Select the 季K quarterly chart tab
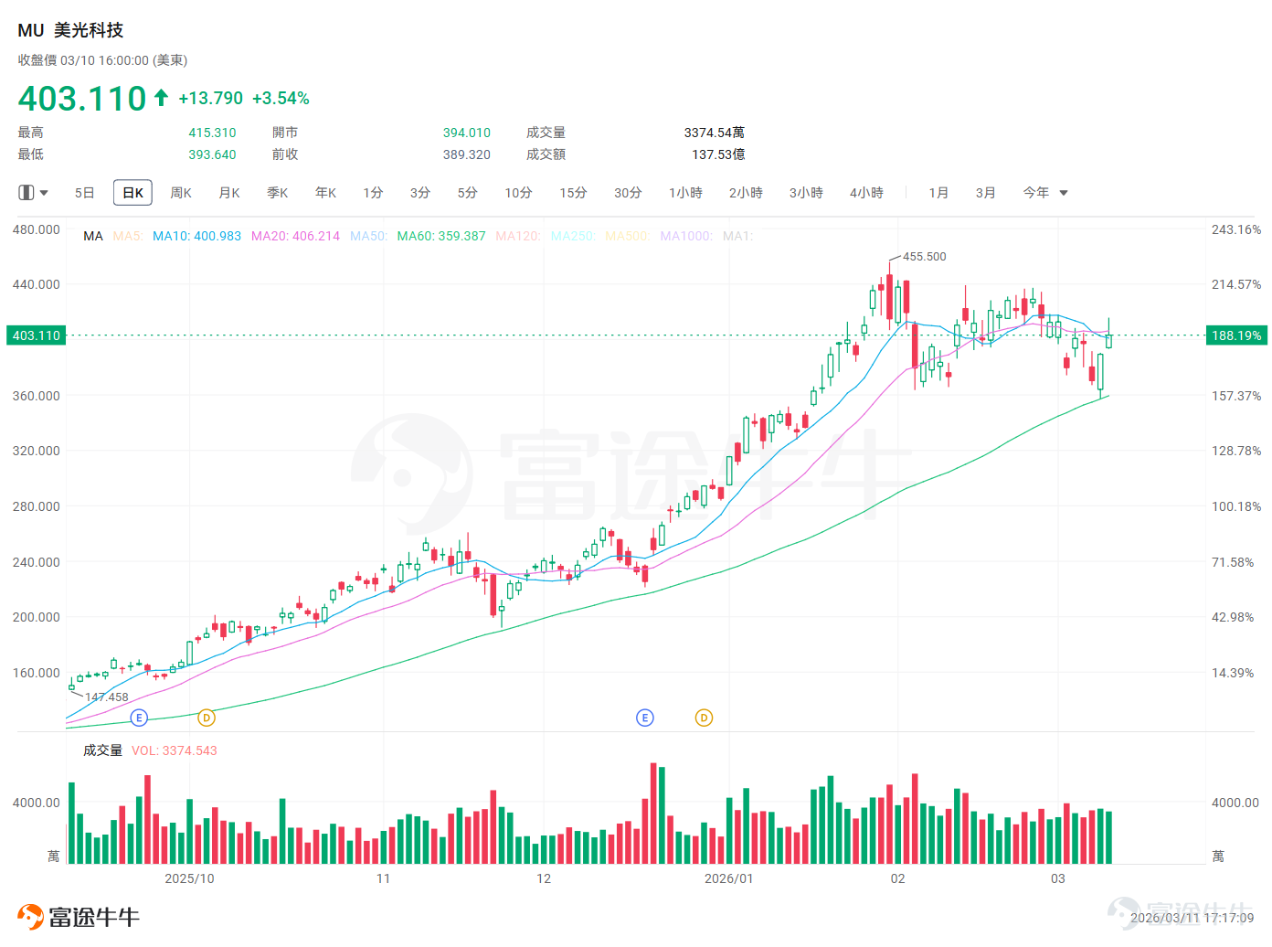 (278, 193)
